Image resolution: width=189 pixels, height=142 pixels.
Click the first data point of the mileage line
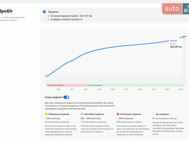[x=47, y=75]
